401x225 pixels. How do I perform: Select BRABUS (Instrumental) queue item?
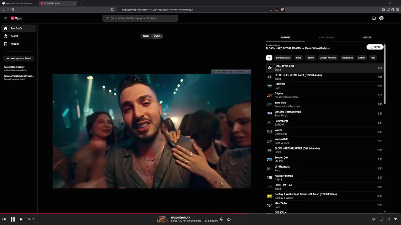pyautogui.click(x=325, y=114)
